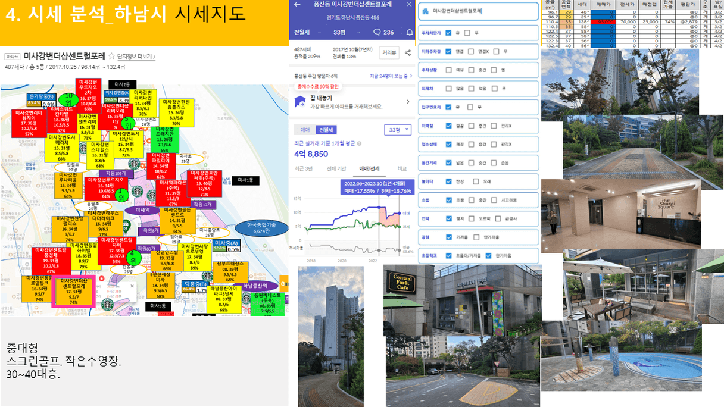Click the 아파트 tag before the title
This screenshot has height=407, width=724.
click(12, 57)
